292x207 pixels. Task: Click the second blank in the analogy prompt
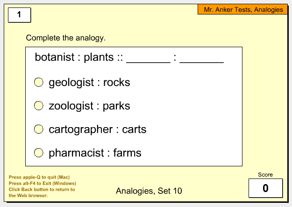coord(201,60)
